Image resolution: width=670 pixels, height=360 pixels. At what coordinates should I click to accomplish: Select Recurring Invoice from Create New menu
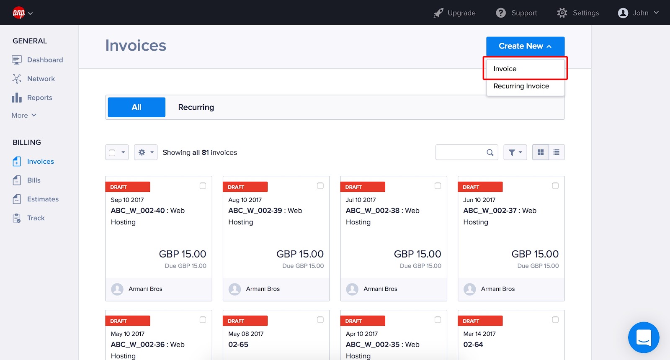point(521,86)
